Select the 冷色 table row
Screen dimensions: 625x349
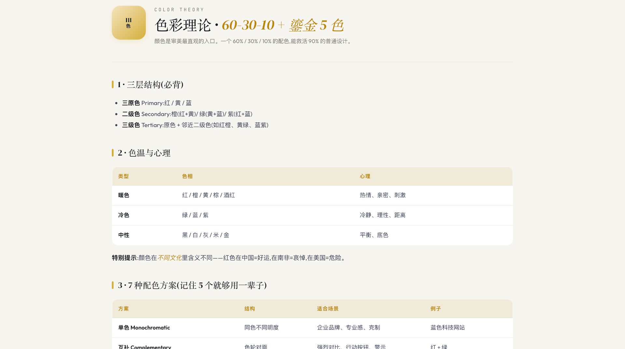[x=312, y=215]
